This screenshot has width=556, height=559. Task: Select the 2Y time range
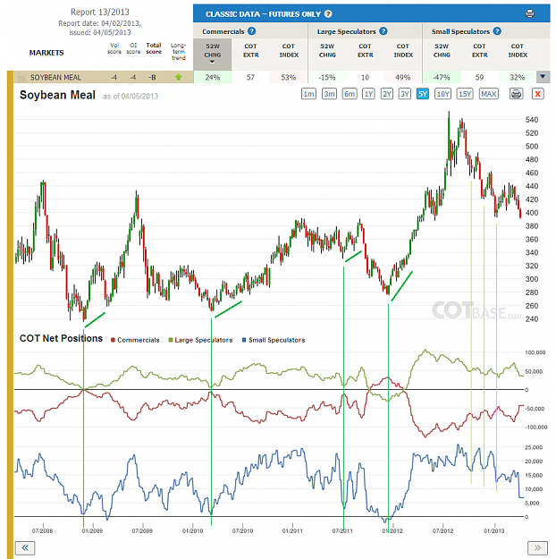click(387, 94)
